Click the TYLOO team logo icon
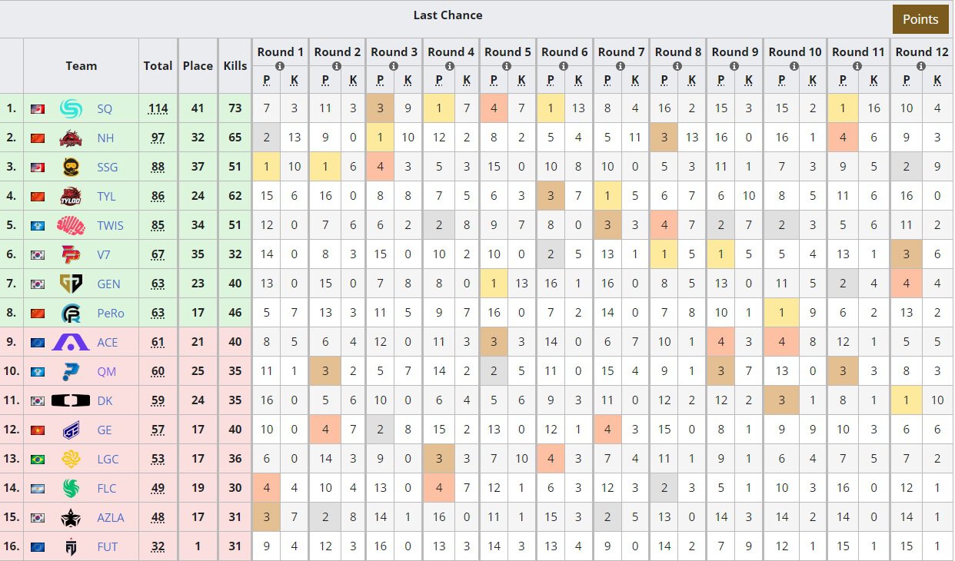 coord(71,196)
